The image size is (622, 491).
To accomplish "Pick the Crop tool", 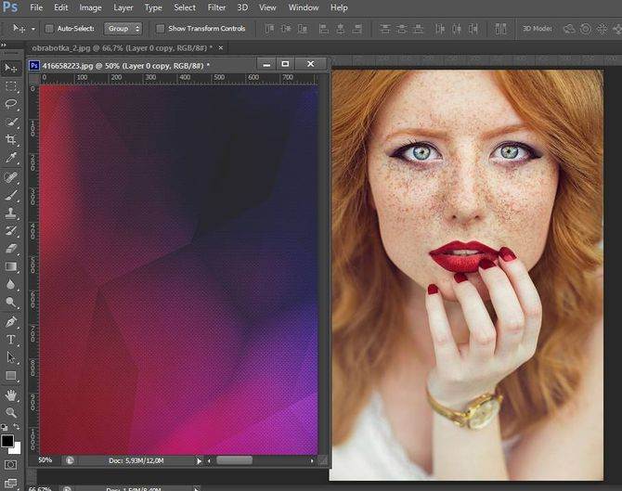I will coord(11,139).
